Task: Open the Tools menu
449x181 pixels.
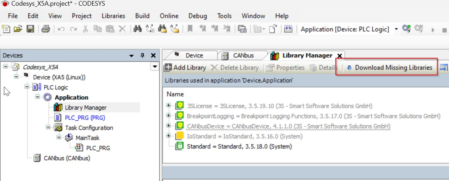Action: tap(224, 16)
